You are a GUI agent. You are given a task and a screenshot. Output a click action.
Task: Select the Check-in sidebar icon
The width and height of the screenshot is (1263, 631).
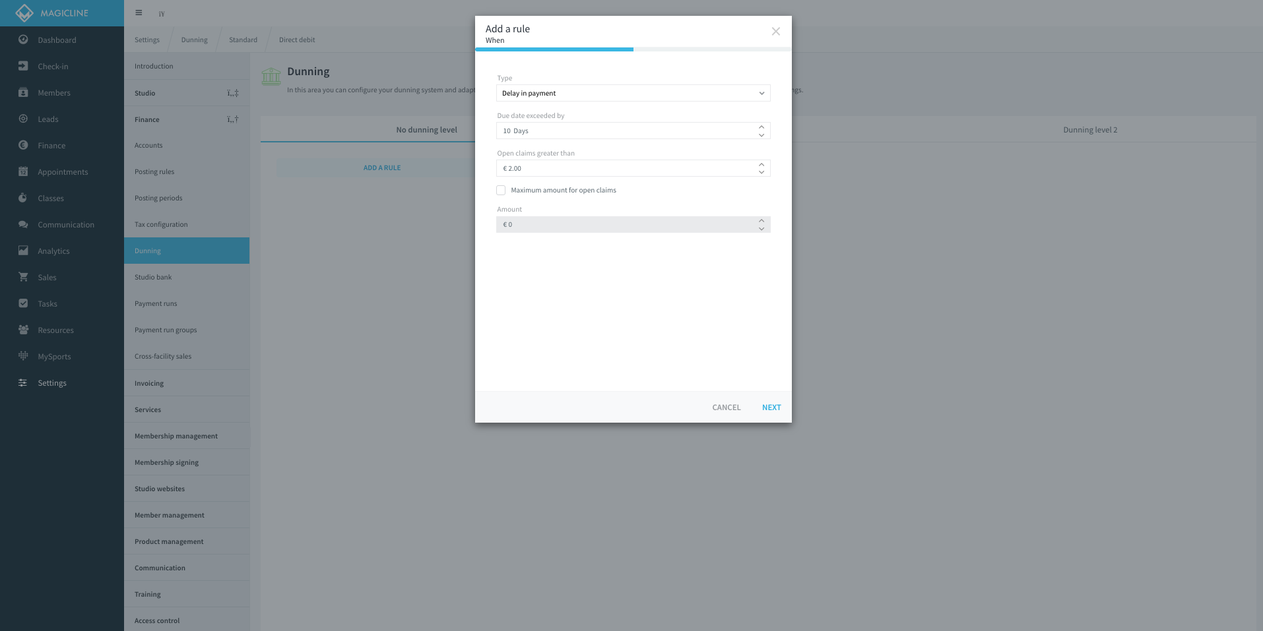[23, 66]
